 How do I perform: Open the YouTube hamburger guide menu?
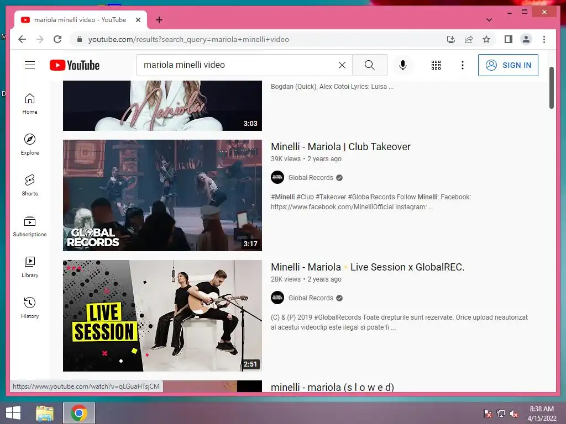(x=30, y=65)
